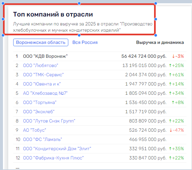Click revenue 1 517 719 000 руб.
This screenshot has height=170, width=192.
click(146, 112)
